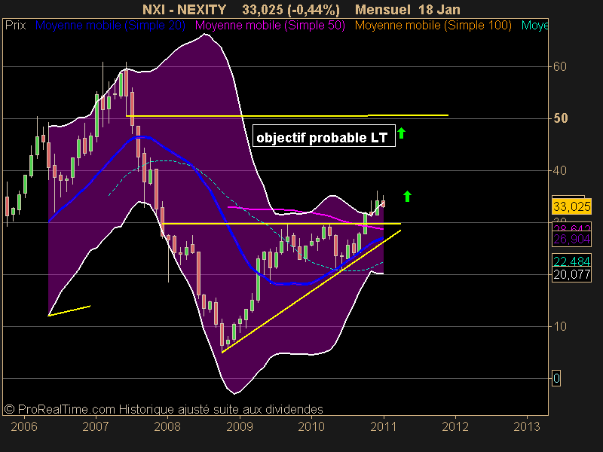Image resolution: width=603 pixels, height=452 pixels.
Task: Select 'Moyenne mobile (Simple 20)' legend
Action: point(110,26)
